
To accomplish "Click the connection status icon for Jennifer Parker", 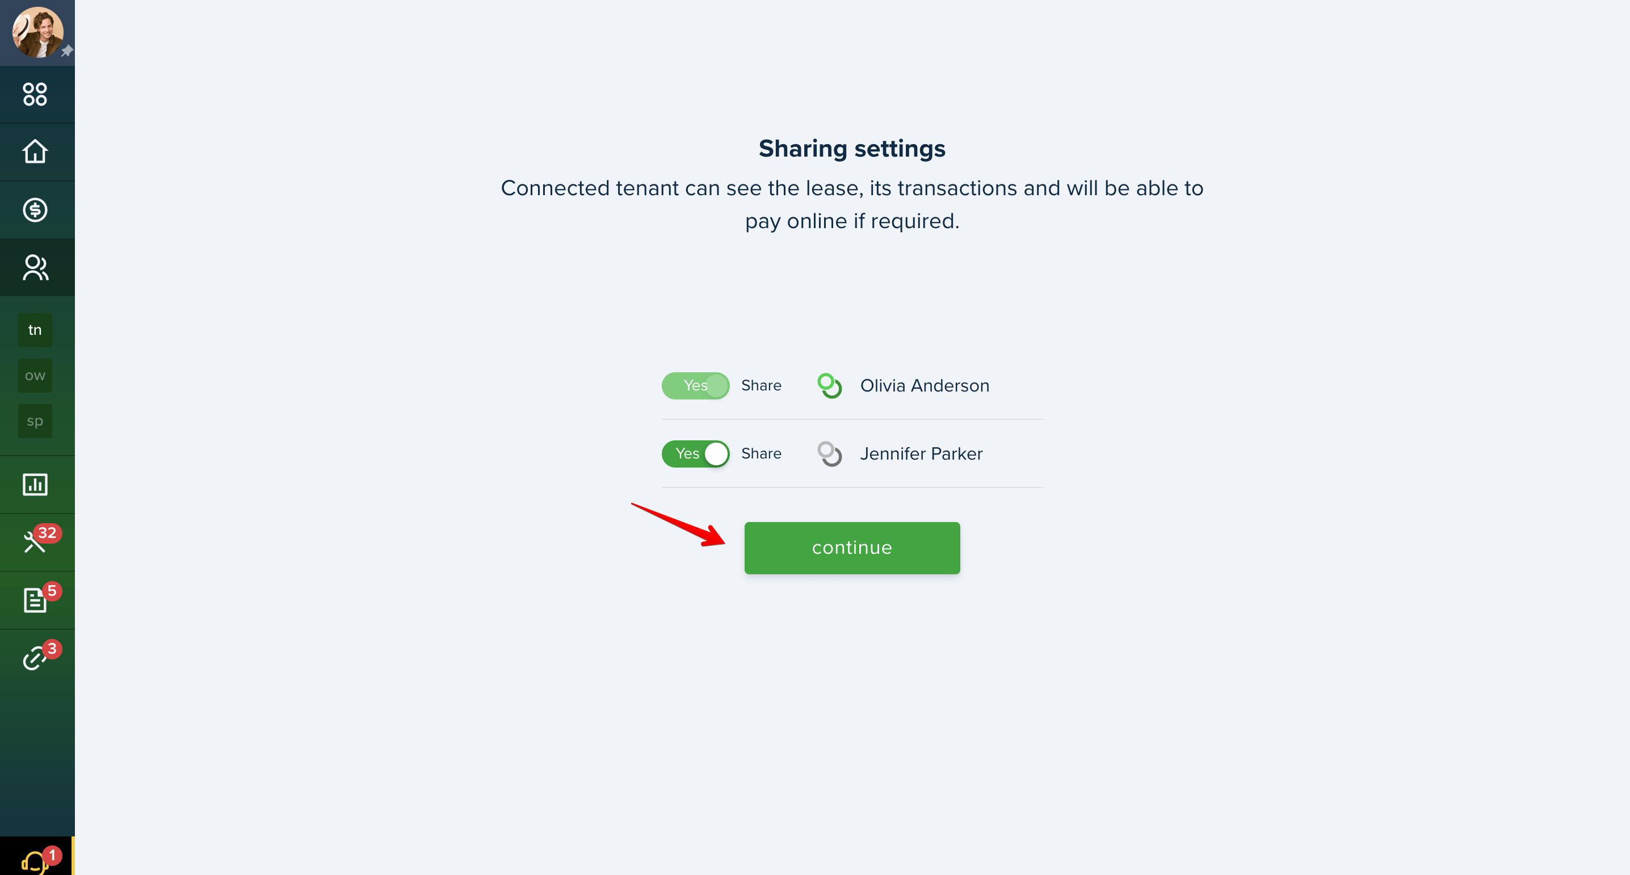I will click(830, 453).
